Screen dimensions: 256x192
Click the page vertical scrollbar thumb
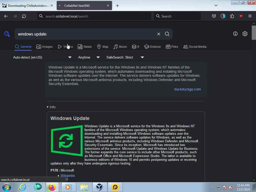[254, 33]
